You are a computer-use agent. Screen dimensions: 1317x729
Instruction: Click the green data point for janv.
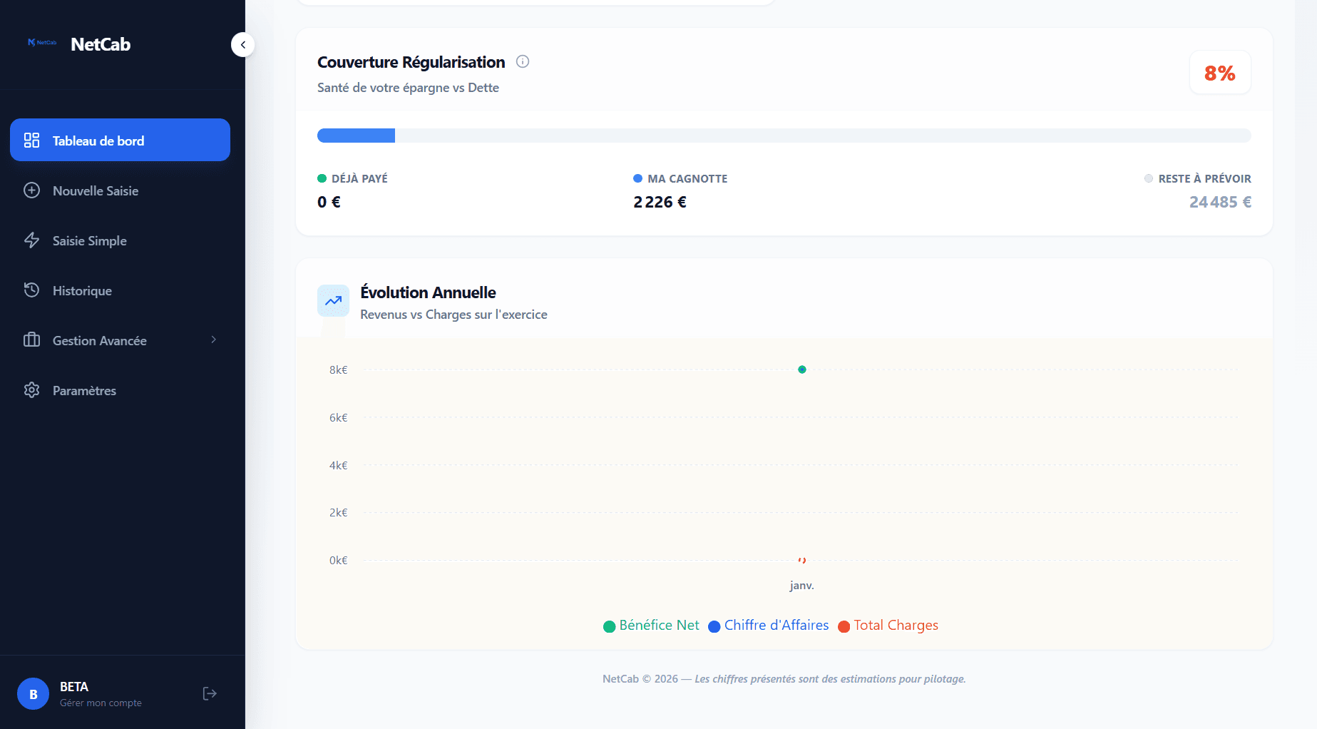click(x=802, y=369)
